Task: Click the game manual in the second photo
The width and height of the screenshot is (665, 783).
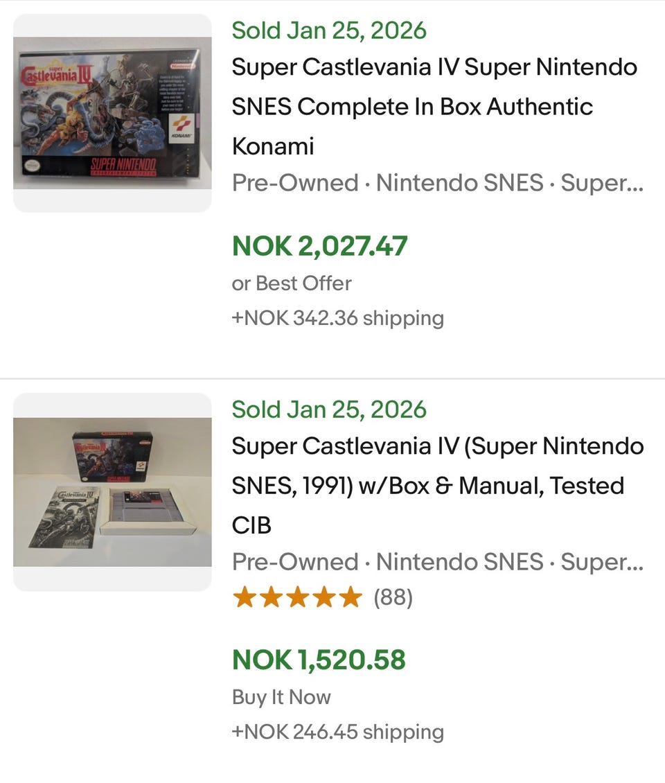Action: [64, 516]
